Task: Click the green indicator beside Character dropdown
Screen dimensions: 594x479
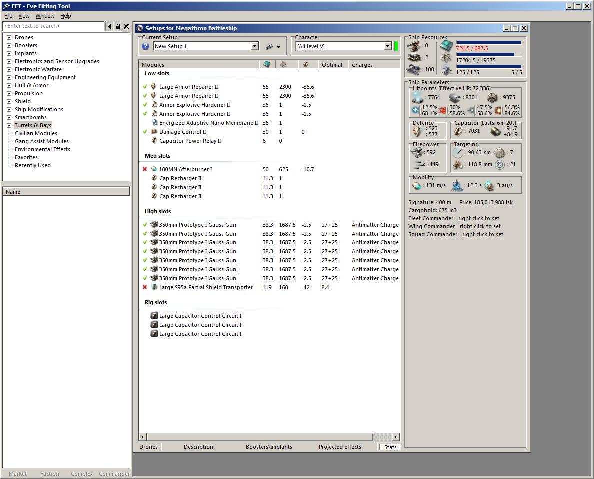Action: tap(396, 46)
